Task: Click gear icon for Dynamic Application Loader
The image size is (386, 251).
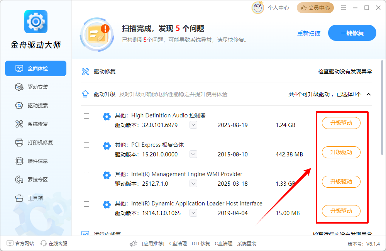Action: click(107, 204)
